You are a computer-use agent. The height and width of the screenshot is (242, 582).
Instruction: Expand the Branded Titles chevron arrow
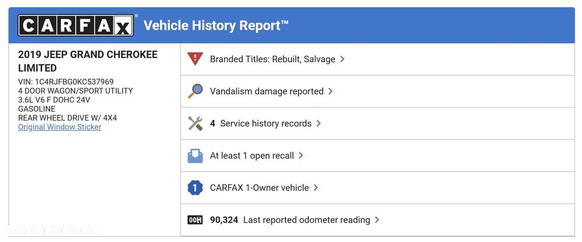click(x=342, y=59)
